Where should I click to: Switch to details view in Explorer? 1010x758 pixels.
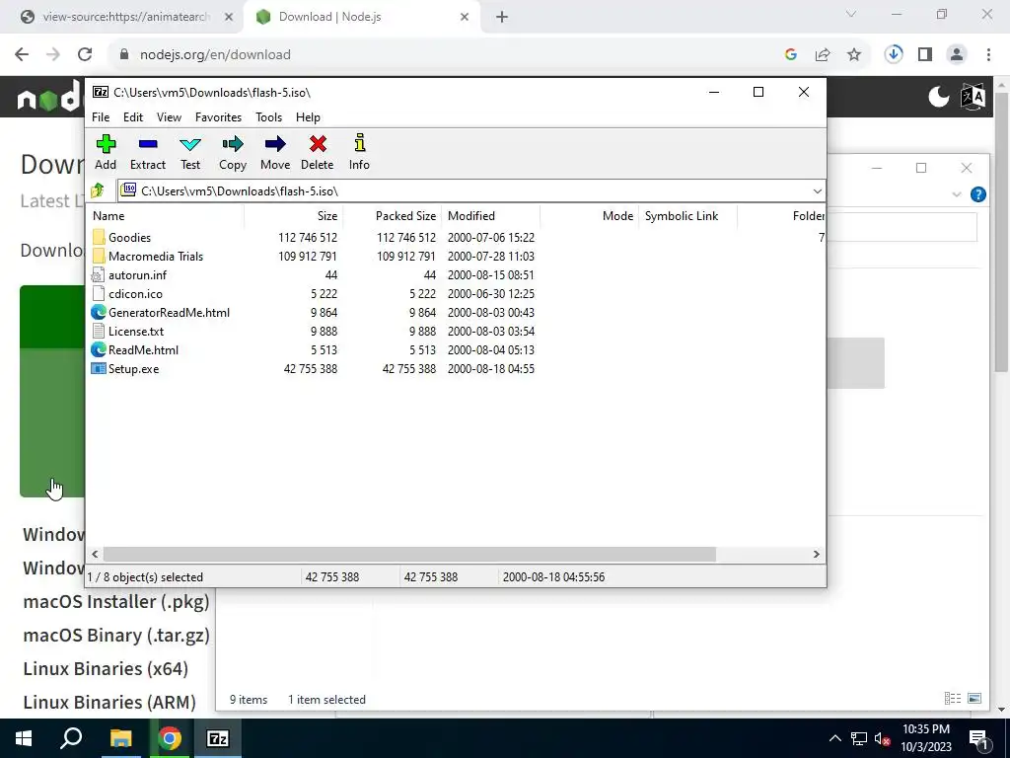[953, 698]
